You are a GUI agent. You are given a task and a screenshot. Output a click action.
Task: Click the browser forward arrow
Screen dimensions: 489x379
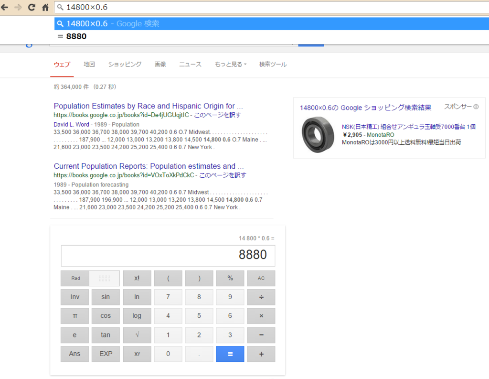[x=18, y=7]
